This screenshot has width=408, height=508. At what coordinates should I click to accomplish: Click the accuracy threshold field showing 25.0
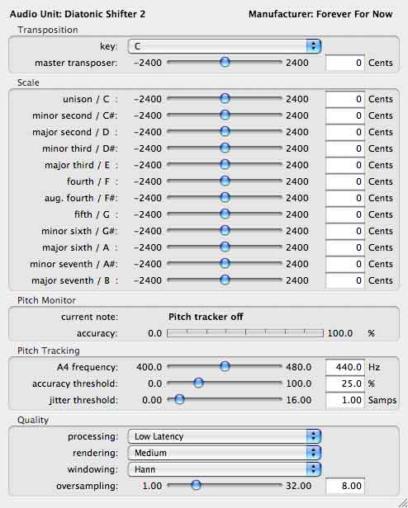(345, 384)
